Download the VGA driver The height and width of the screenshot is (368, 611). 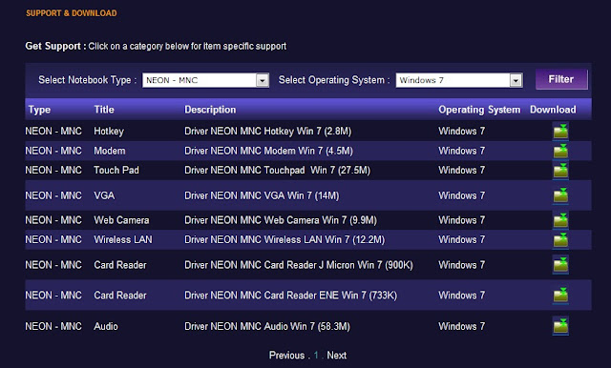coord(560,195)
